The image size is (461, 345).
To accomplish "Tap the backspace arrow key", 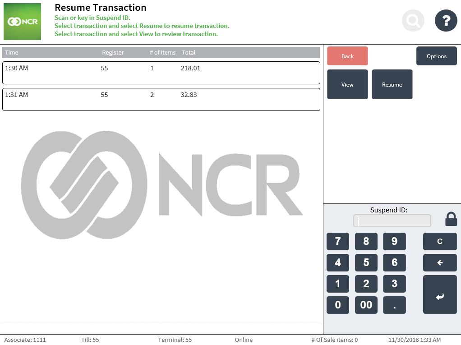I will pyautogui.click(x=440, y=263).
